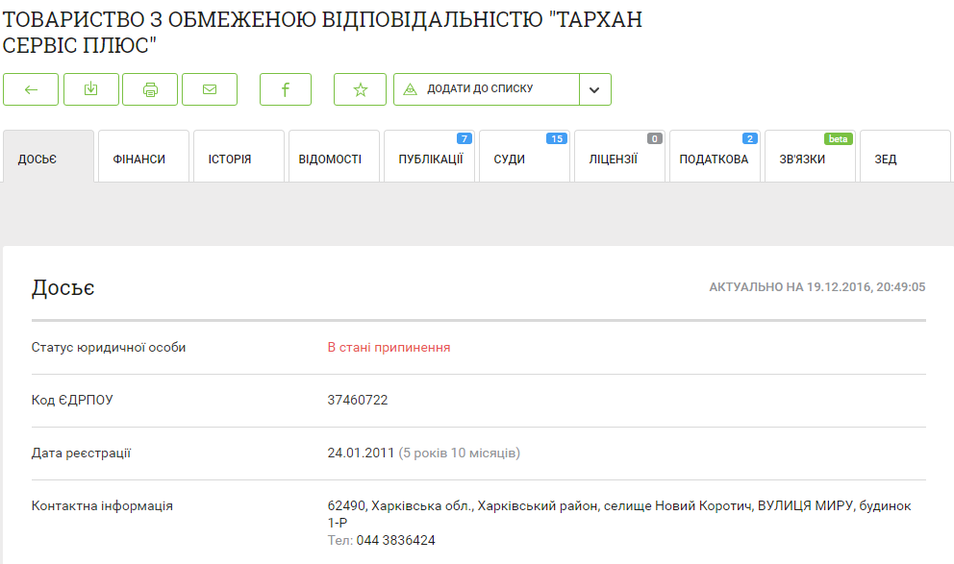Screen dimensions: 954x564
Task: Show the Зв'язки beta tab
Action: (x=810, y=159)
